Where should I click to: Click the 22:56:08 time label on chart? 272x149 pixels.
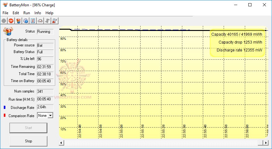click(247, 131)
